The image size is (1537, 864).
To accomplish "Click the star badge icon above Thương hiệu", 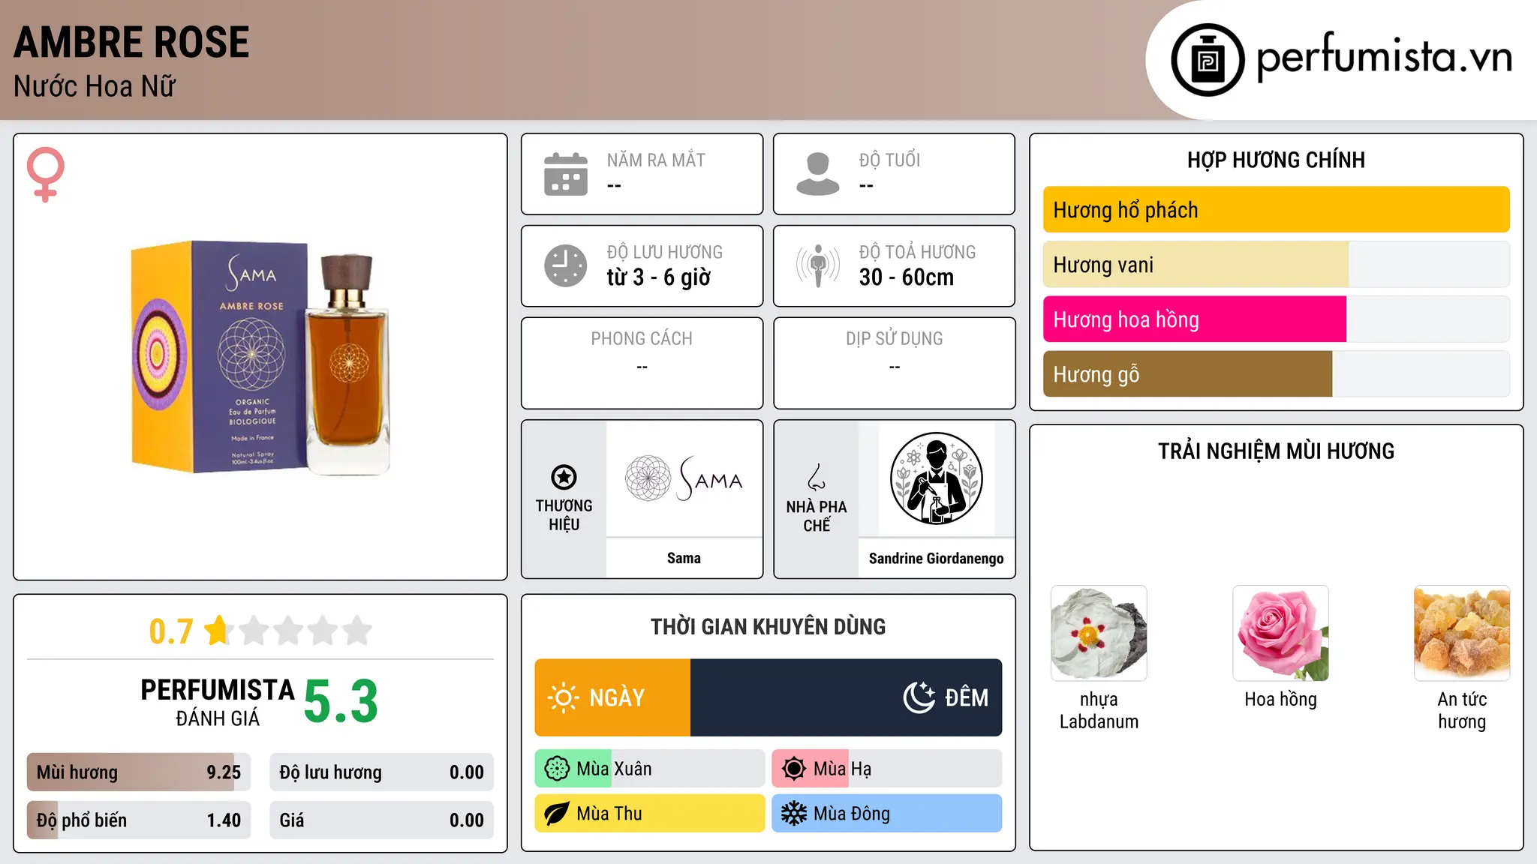I will point(564,476).
